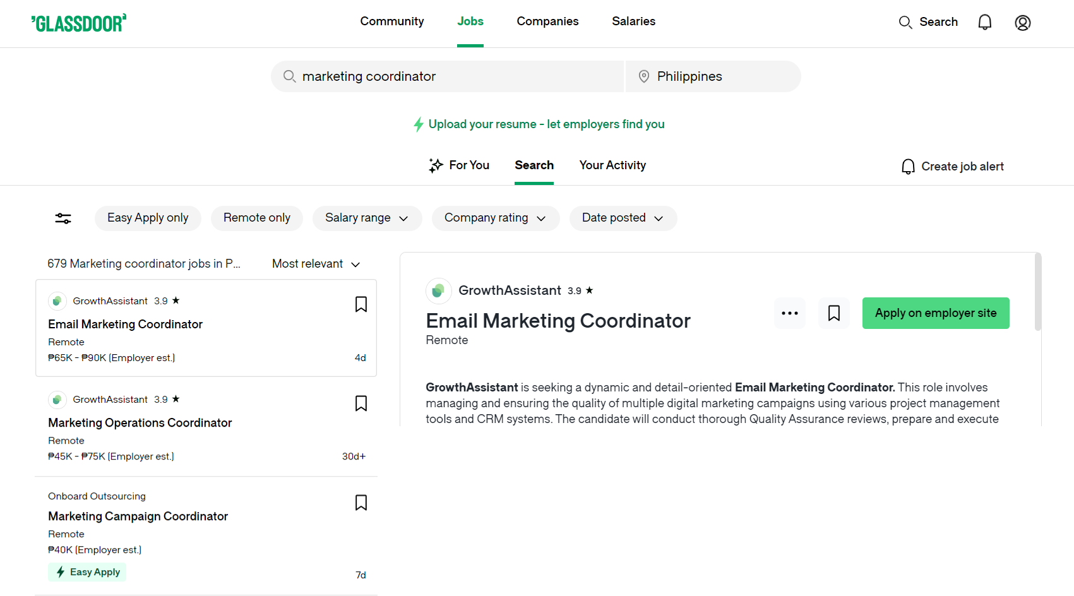This screenshot has width=1074, height=596.
Task: Open the Marketing Operations Coordinator listing
Action: coord(140,423)
